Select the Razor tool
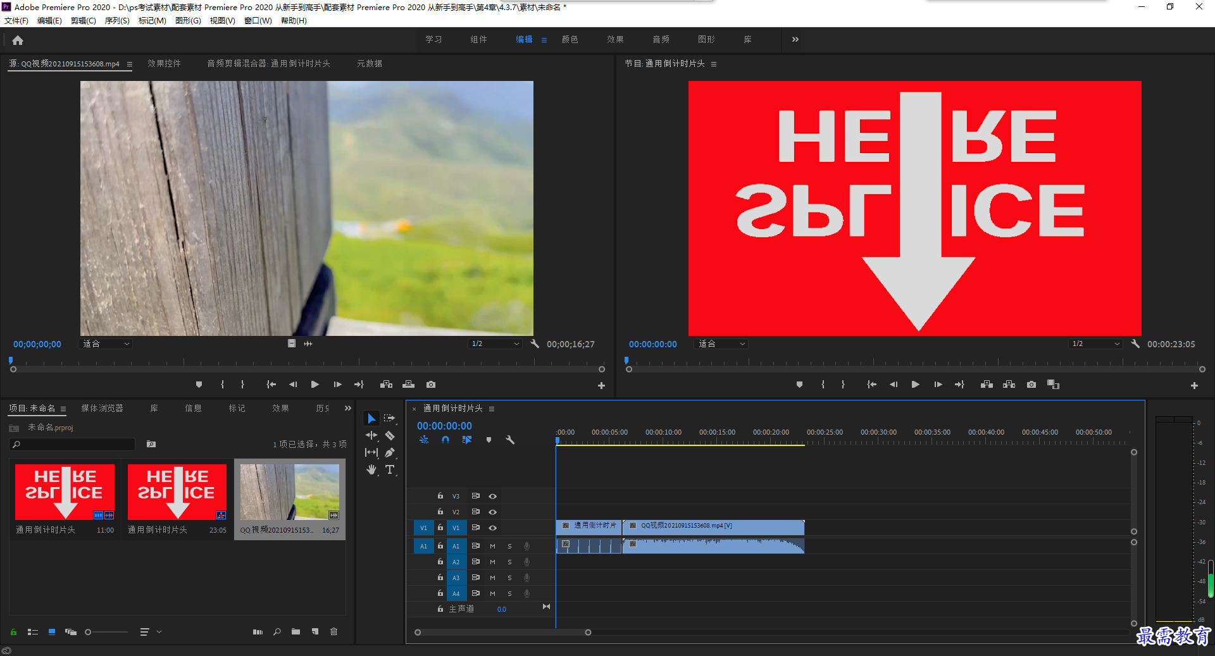This screenshot has height=656, width=1215. click(390, 435)
